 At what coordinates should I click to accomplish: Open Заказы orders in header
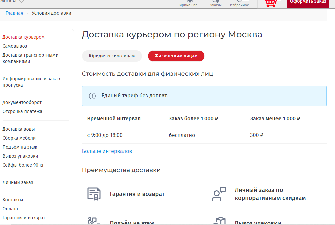215,3
